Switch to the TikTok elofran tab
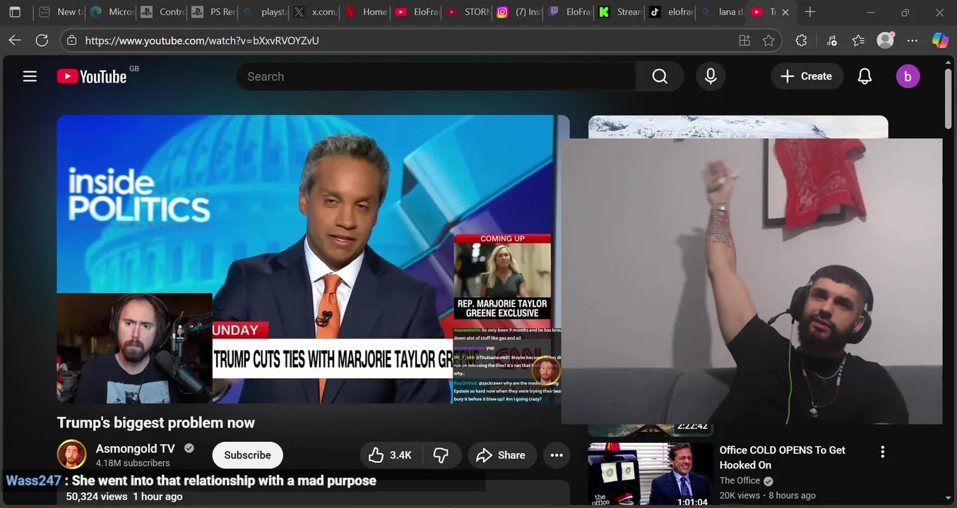The image size is (957, 508). tap(672, 12)
